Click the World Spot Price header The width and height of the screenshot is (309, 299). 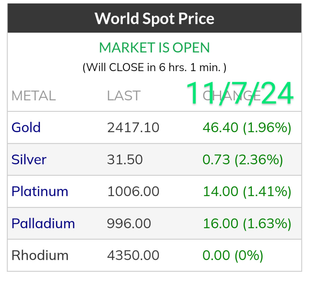click(154, 18)
